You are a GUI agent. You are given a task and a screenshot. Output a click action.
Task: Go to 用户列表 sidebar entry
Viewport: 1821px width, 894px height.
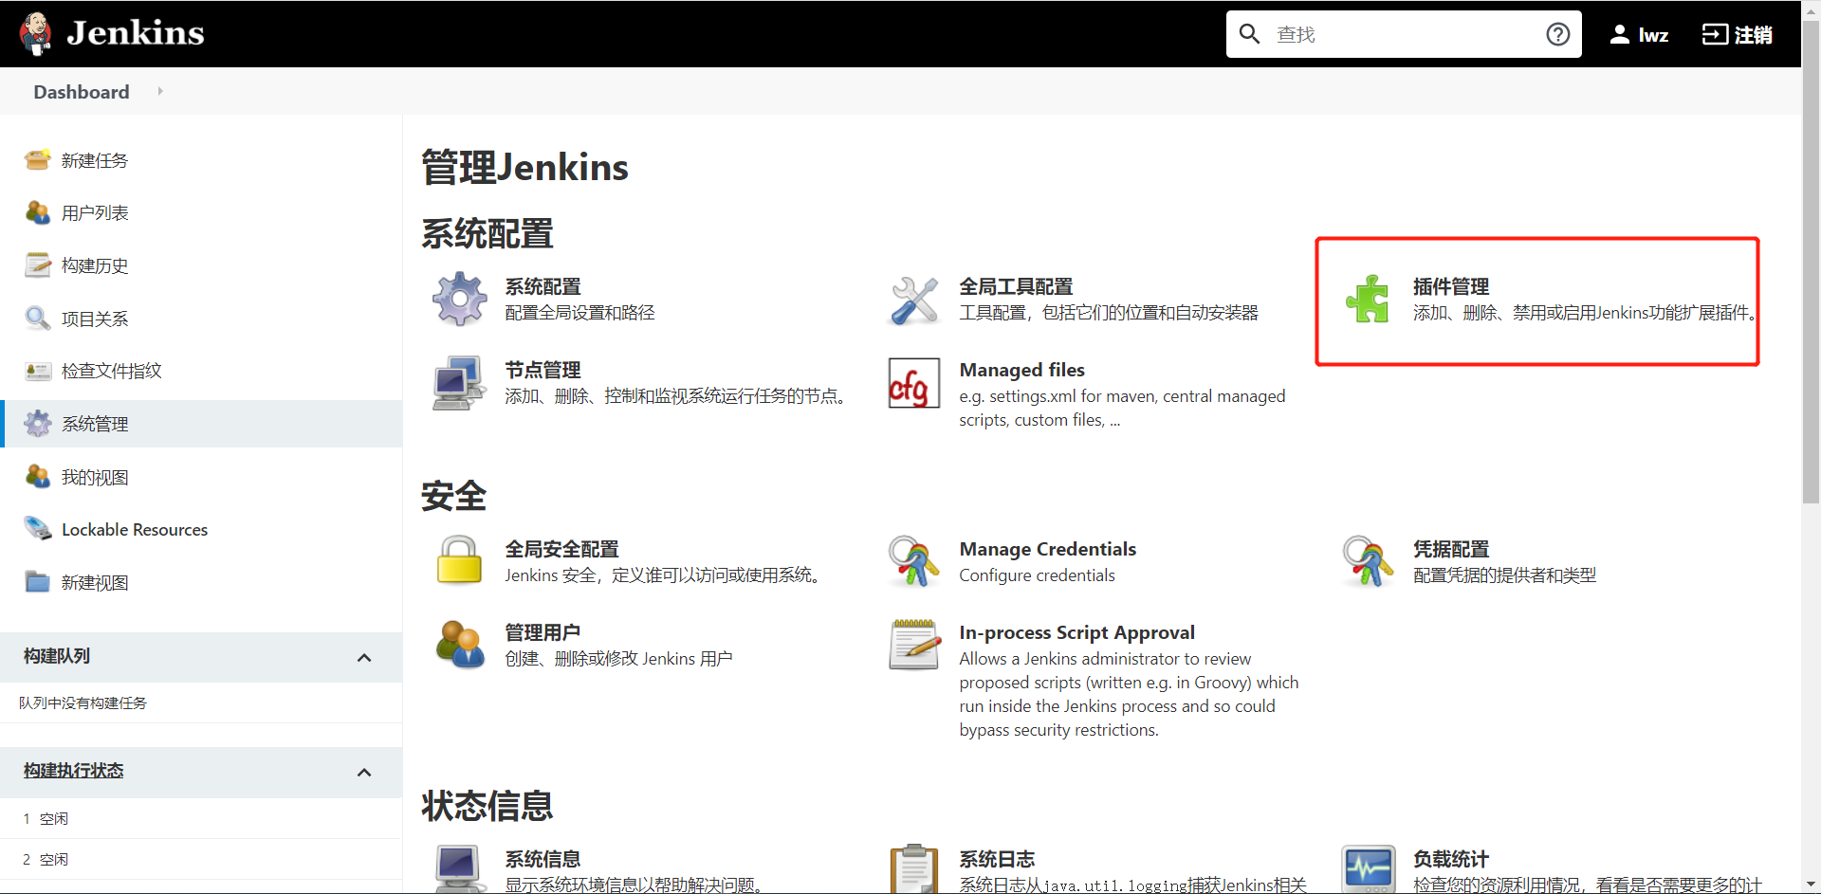(x=95, y=212)
